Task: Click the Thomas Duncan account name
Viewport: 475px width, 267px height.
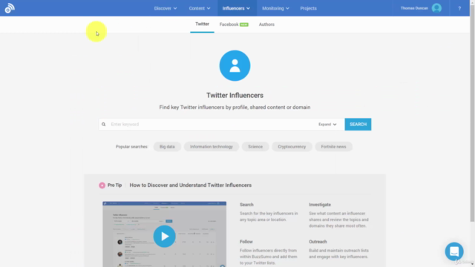Action: tap(414, 8)
